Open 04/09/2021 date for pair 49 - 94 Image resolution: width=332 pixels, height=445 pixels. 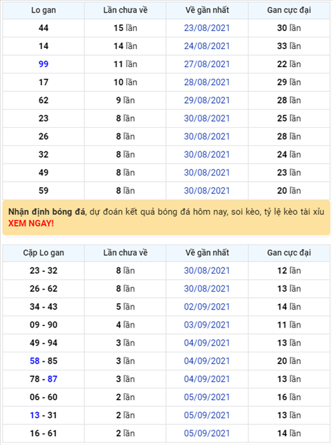207,343
